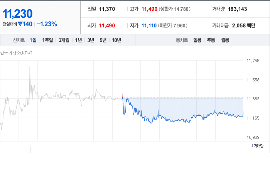The height and width of the screenshot is (189, 270).
Task: Click the current price 11,230
Action: click(x=17, y=13)
